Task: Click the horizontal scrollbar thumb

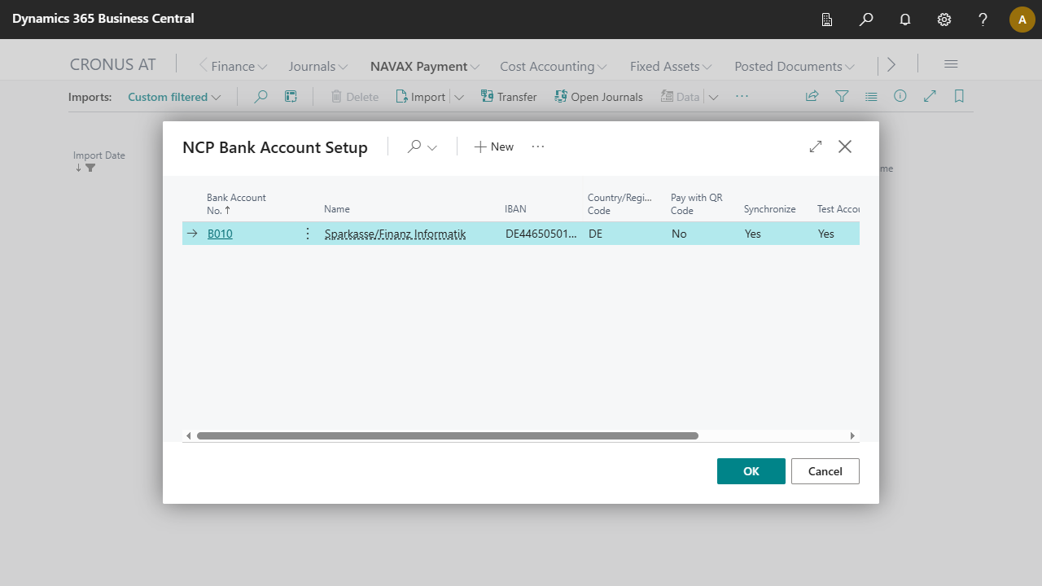Action: (x=448, y=435)
